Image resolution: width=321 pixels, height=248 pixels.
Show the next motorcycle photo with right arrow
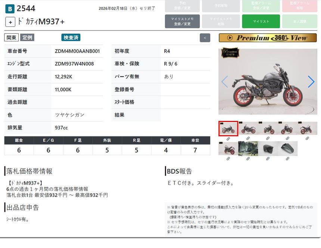[311, 82]
